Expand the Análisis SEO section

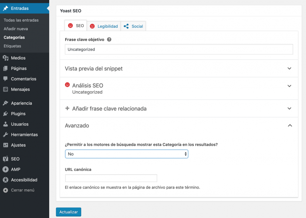click(x=289, y=86)
